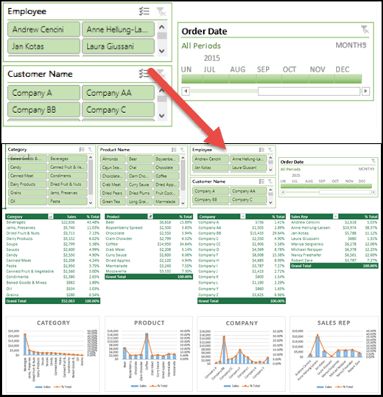Toggle Almonds in Product Name slicer
This screenshot has height=397, width=383.
113,159
